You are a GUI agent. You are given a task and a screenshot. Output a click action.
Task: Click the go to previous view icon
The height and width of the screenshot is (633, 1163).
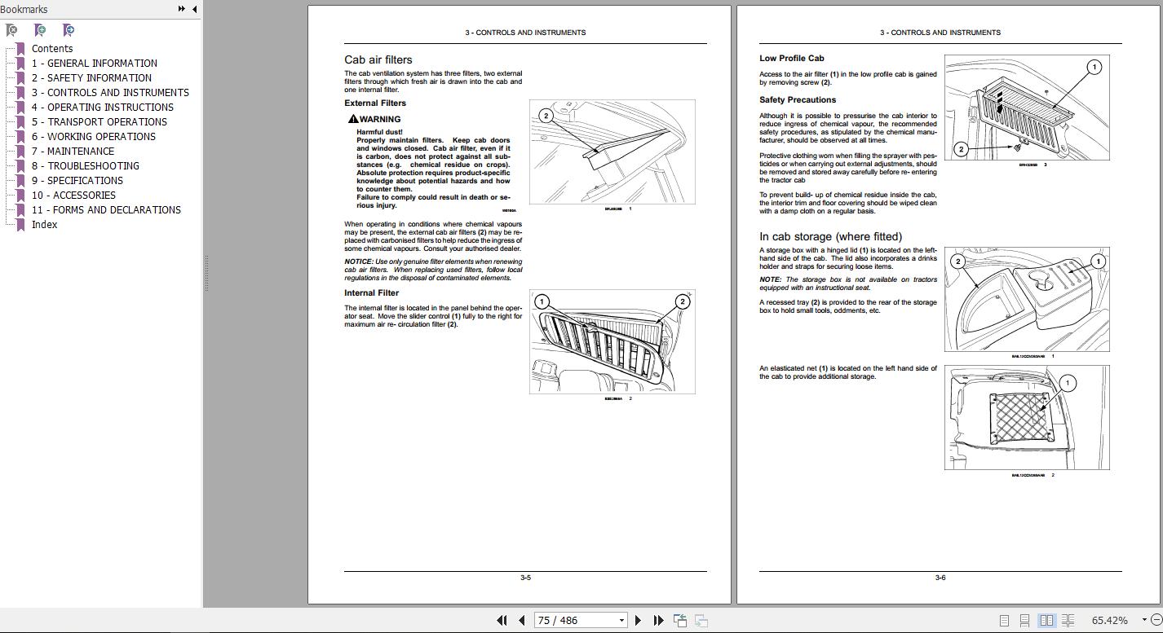(680, 620)
